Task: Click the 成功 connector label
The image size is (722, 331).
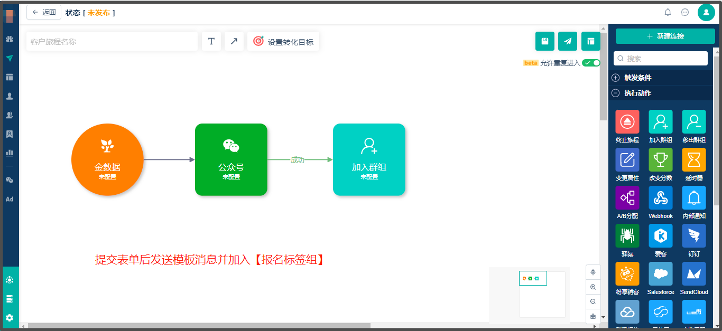Action: (298, 159)
